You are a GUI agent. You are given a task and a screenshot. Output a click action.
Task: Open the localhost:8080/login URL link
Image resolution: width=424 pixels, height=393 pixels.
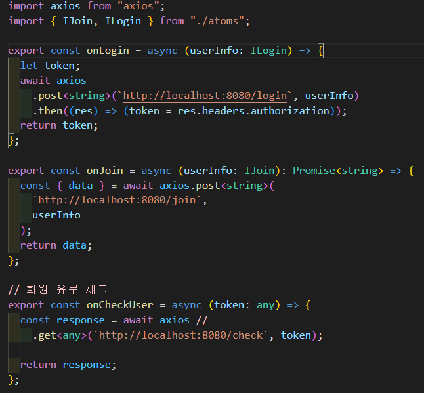click(x=205, y=96)
